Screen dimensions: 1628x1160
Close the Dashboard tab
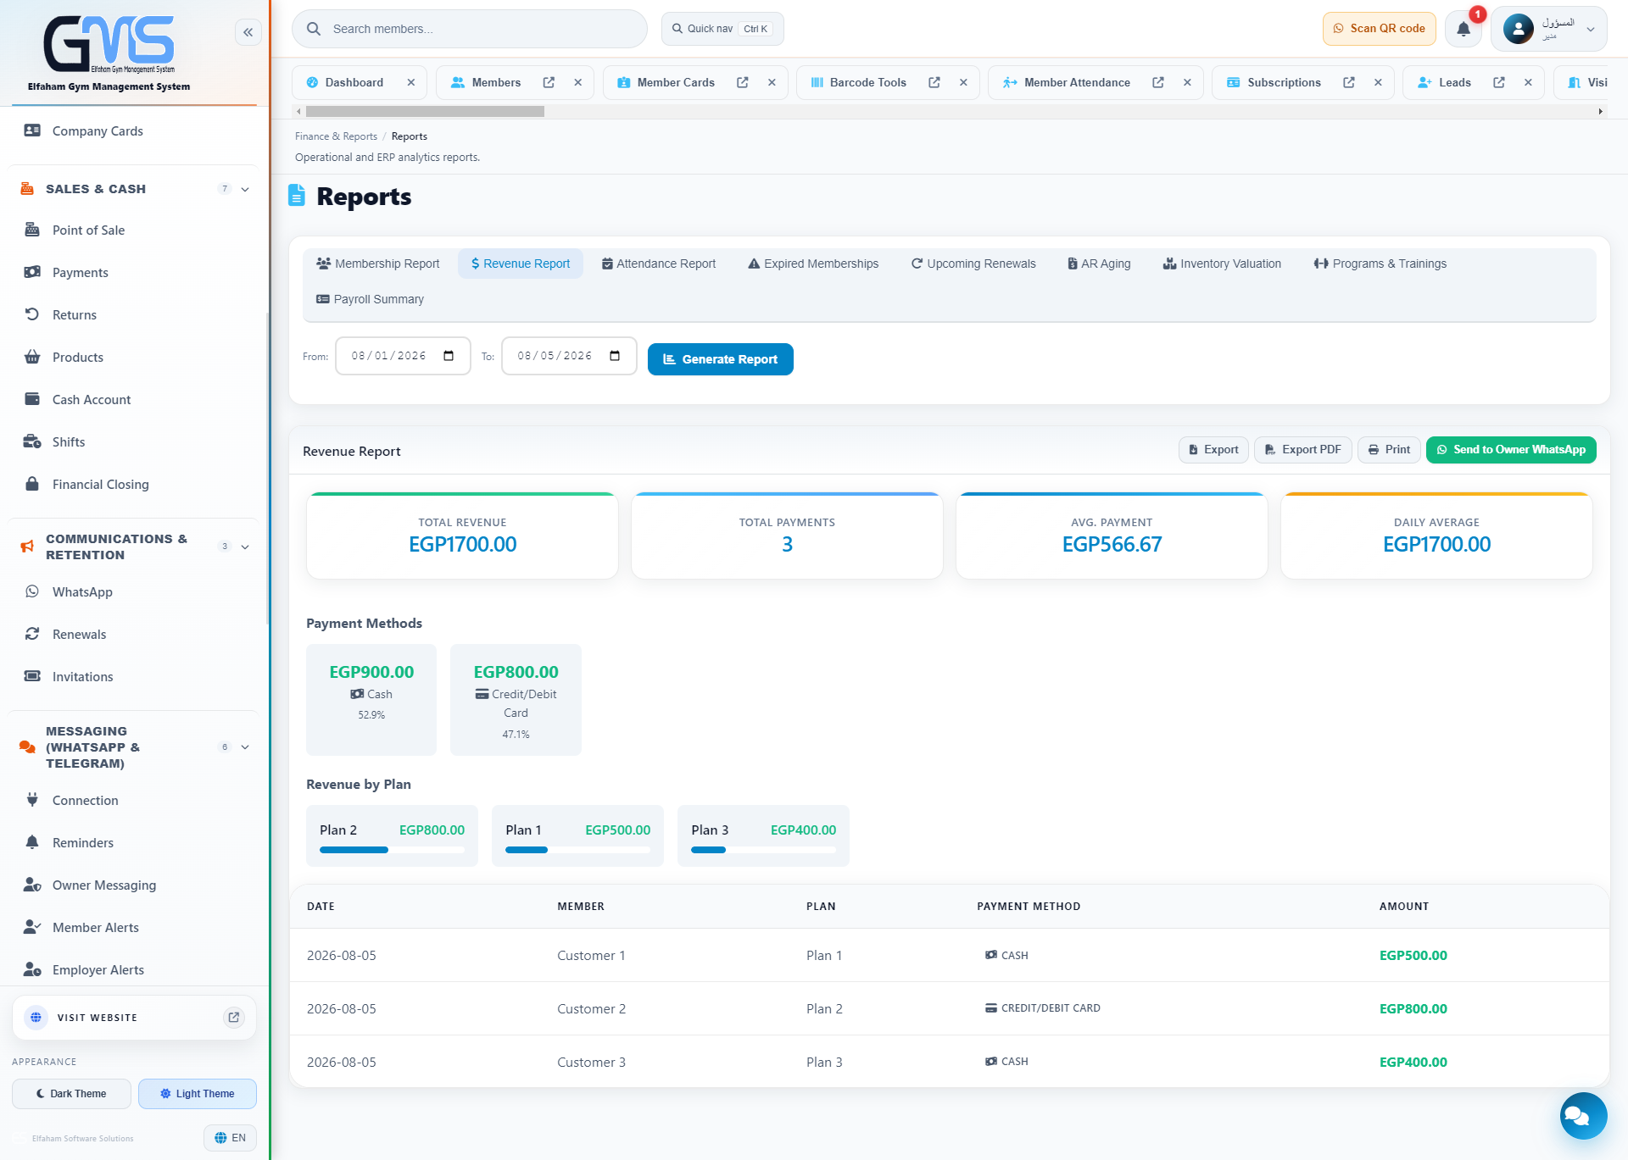tap(411, 82)
